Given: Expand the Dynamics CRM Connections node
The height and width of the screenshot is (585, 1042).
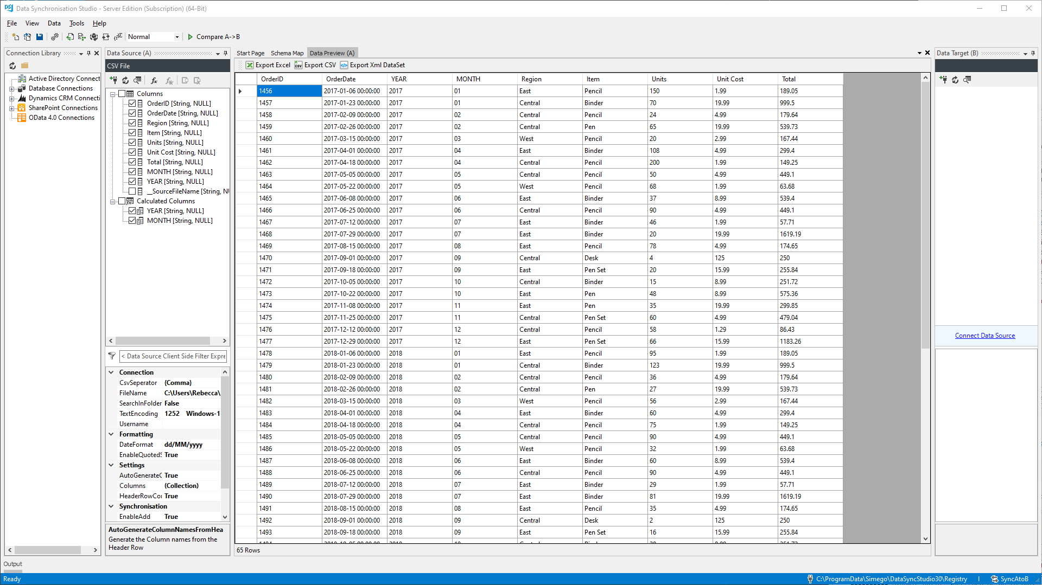Looking at the screenshot, I should coord(11,98).
